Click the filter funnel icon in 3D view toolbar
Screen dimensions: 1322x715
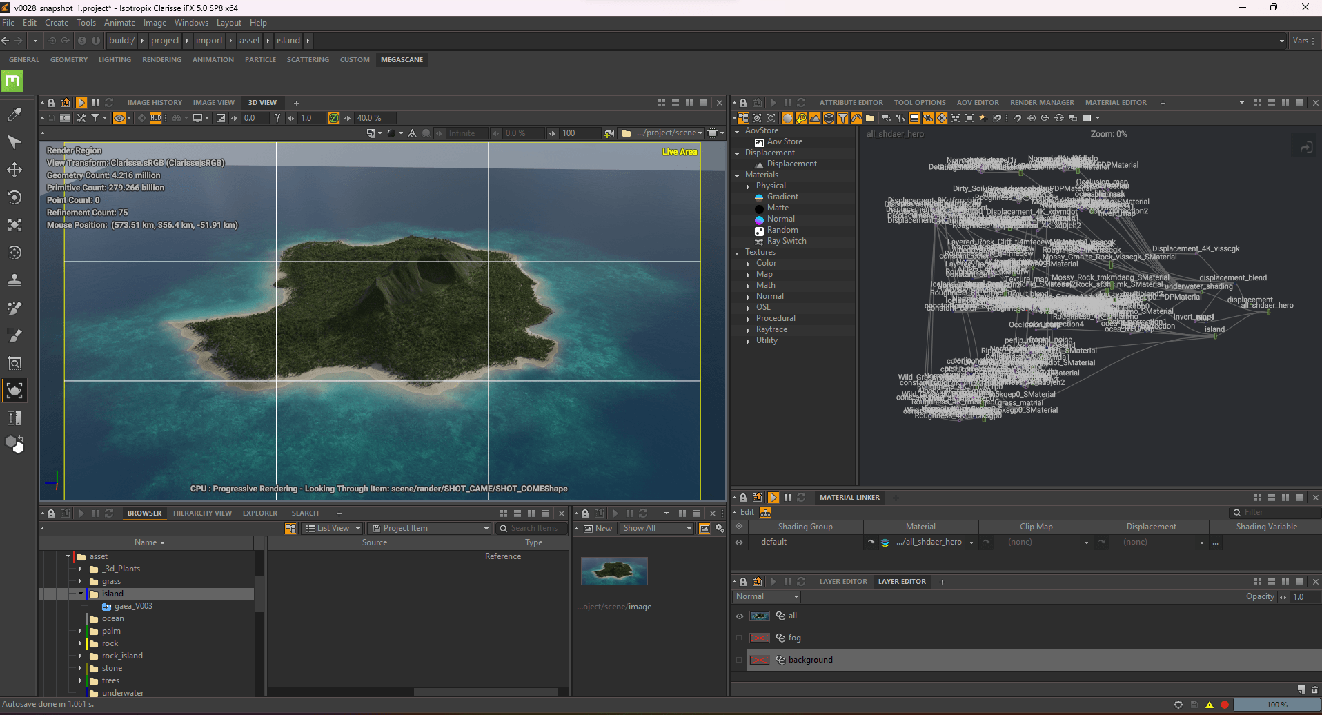pyautogui.click(x=95, y=118)
